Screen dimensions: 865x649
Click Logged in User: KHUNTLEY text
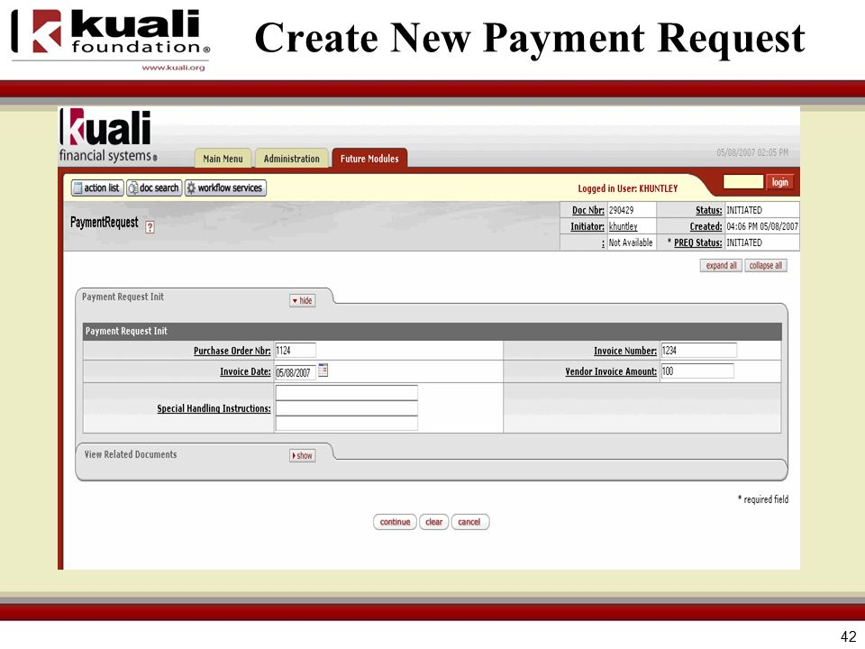pos(628,188)
